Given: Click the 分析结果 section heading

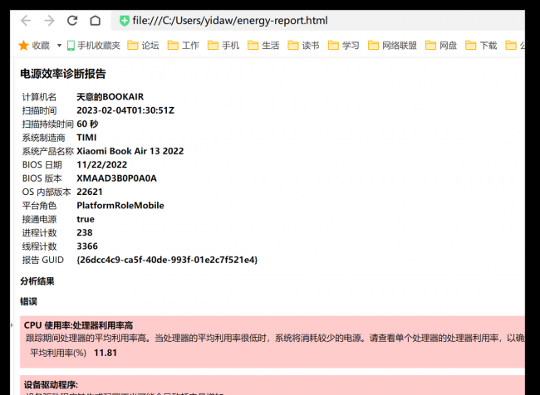Looking at the screenshot, I should (37, 281).
